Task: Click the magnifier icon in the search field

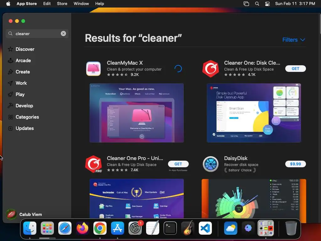Action: [x=10, y=33]
